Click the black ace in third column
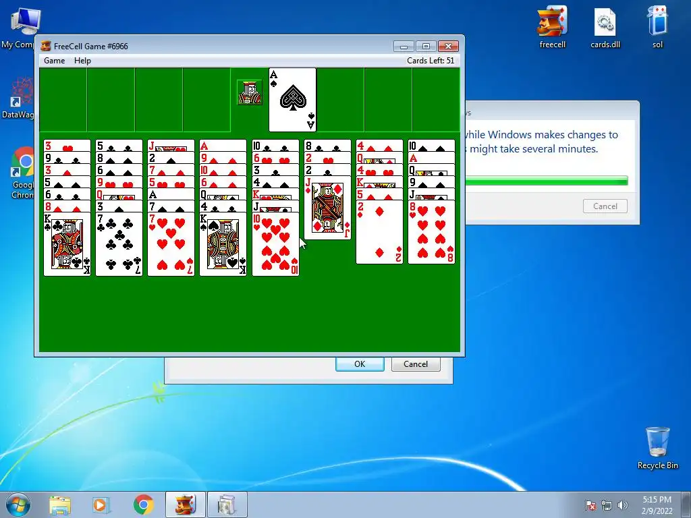This screenshot has height=518, width=691. [x=171, y=194]
